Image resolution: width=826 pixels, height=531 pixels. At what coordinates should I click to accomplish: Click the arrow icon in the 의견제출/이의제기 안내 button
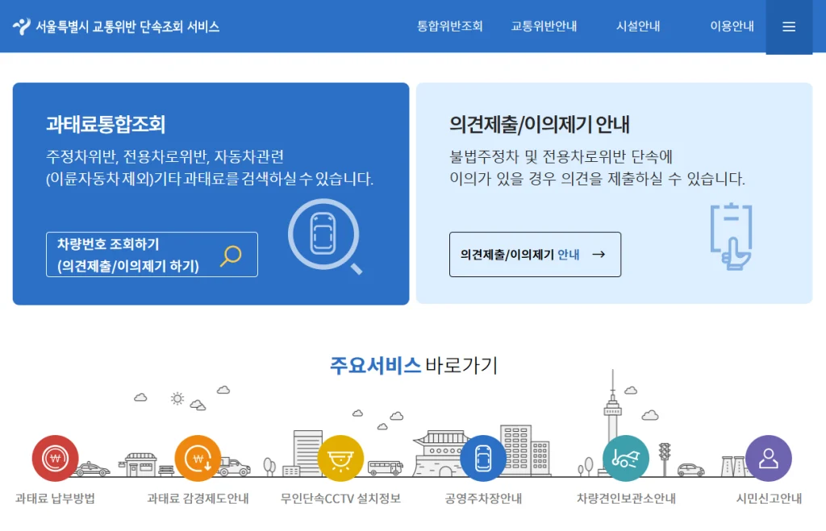coord(599,254)
